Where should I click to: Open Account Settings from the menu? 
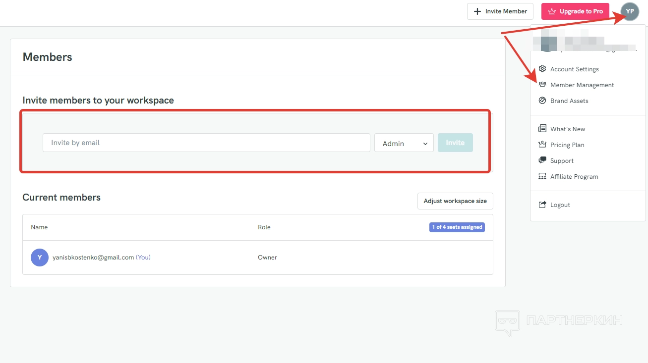(574, 69)
